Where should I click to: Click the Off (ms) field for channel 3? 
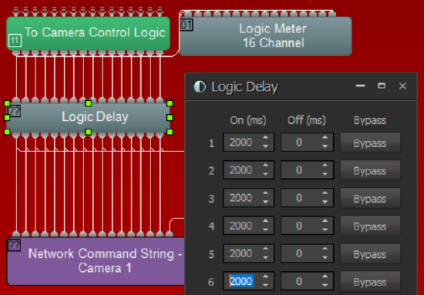coord(307,198)
